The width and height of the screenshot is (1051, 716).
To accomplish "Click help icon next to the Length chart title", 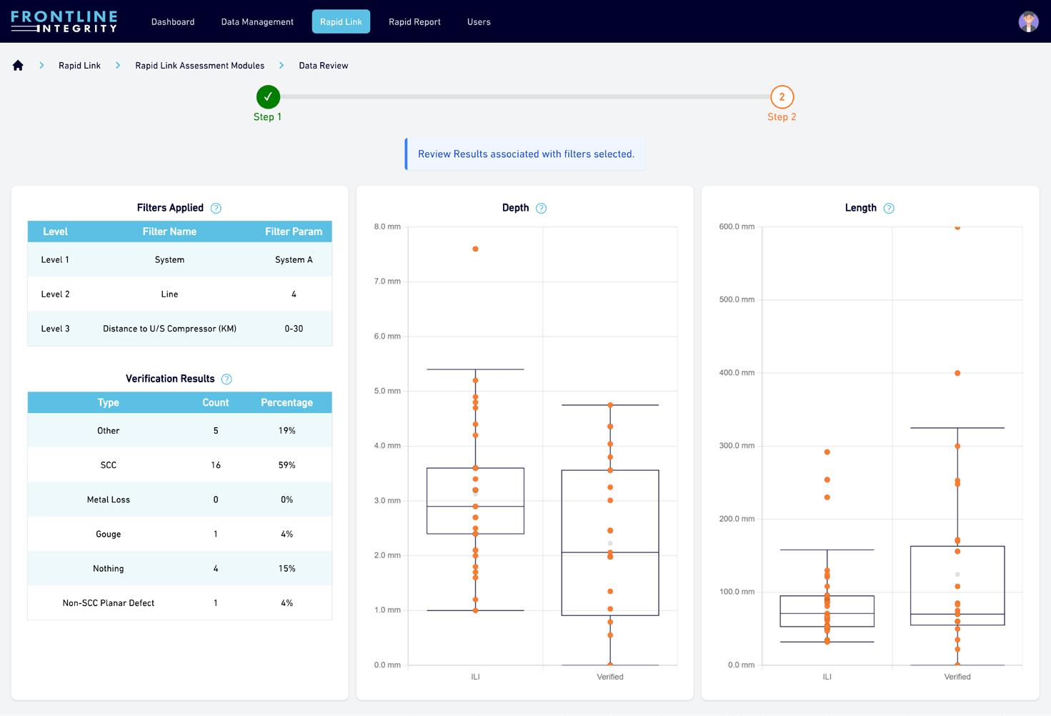I will click(x=889, y=209).
